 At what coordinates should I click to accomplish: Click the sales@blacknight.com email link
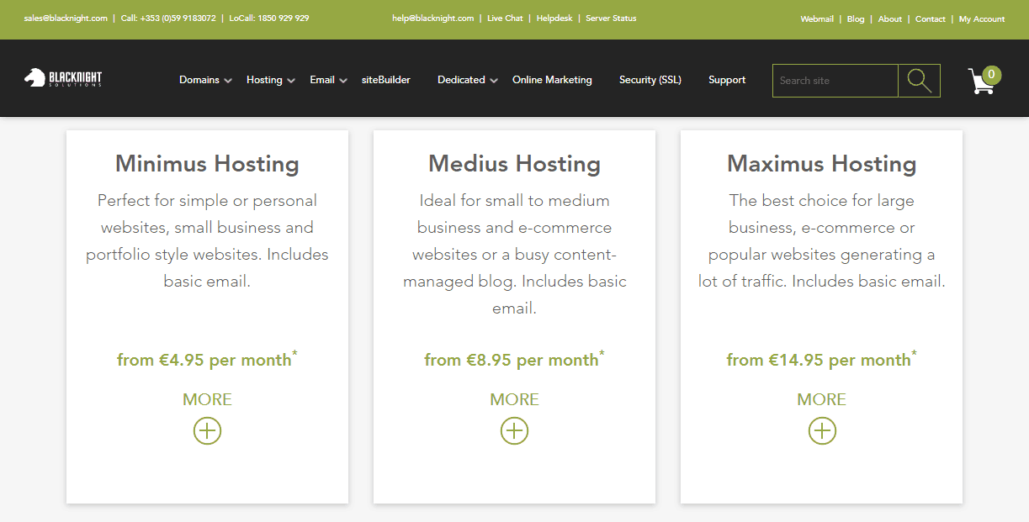pyautogui.click(x=66, y=18)
